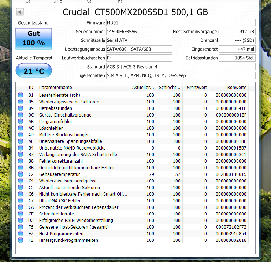Select status orb for Gehäusetemperatur

tap(21, 174)
